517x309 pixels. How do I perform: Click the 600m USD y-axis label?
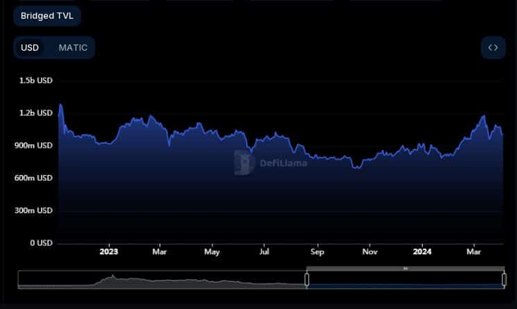pos(33,178)
